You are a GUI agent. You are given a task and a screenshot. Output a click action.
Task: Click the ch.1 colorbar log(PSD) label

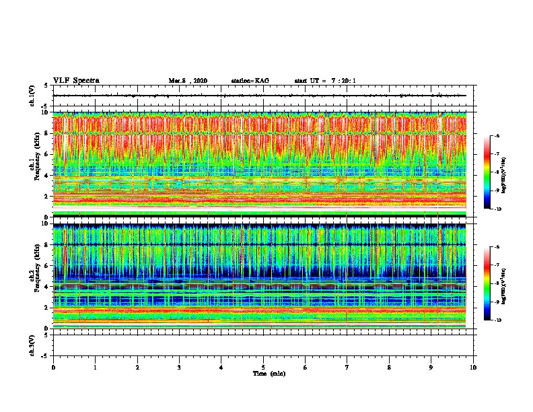[504, 176]
